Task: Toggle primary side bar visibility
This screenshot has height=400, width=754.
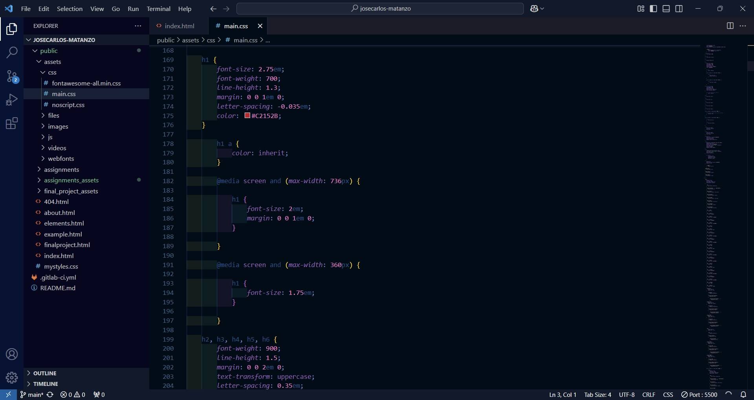Action: click(653, 9)
